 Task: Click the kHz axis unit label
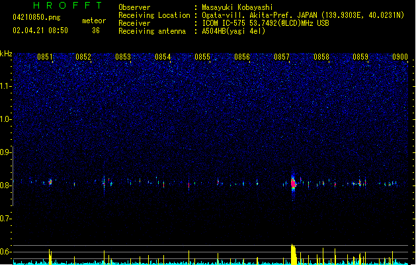point(6,54)
